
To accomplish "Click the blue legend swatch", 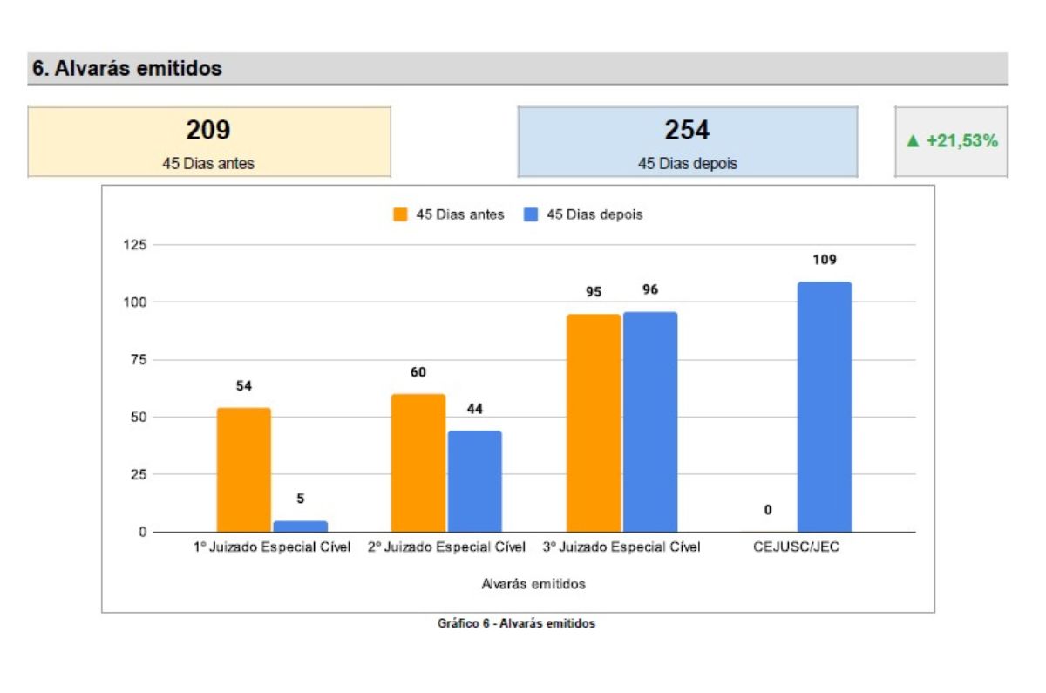I will (530, 214).
